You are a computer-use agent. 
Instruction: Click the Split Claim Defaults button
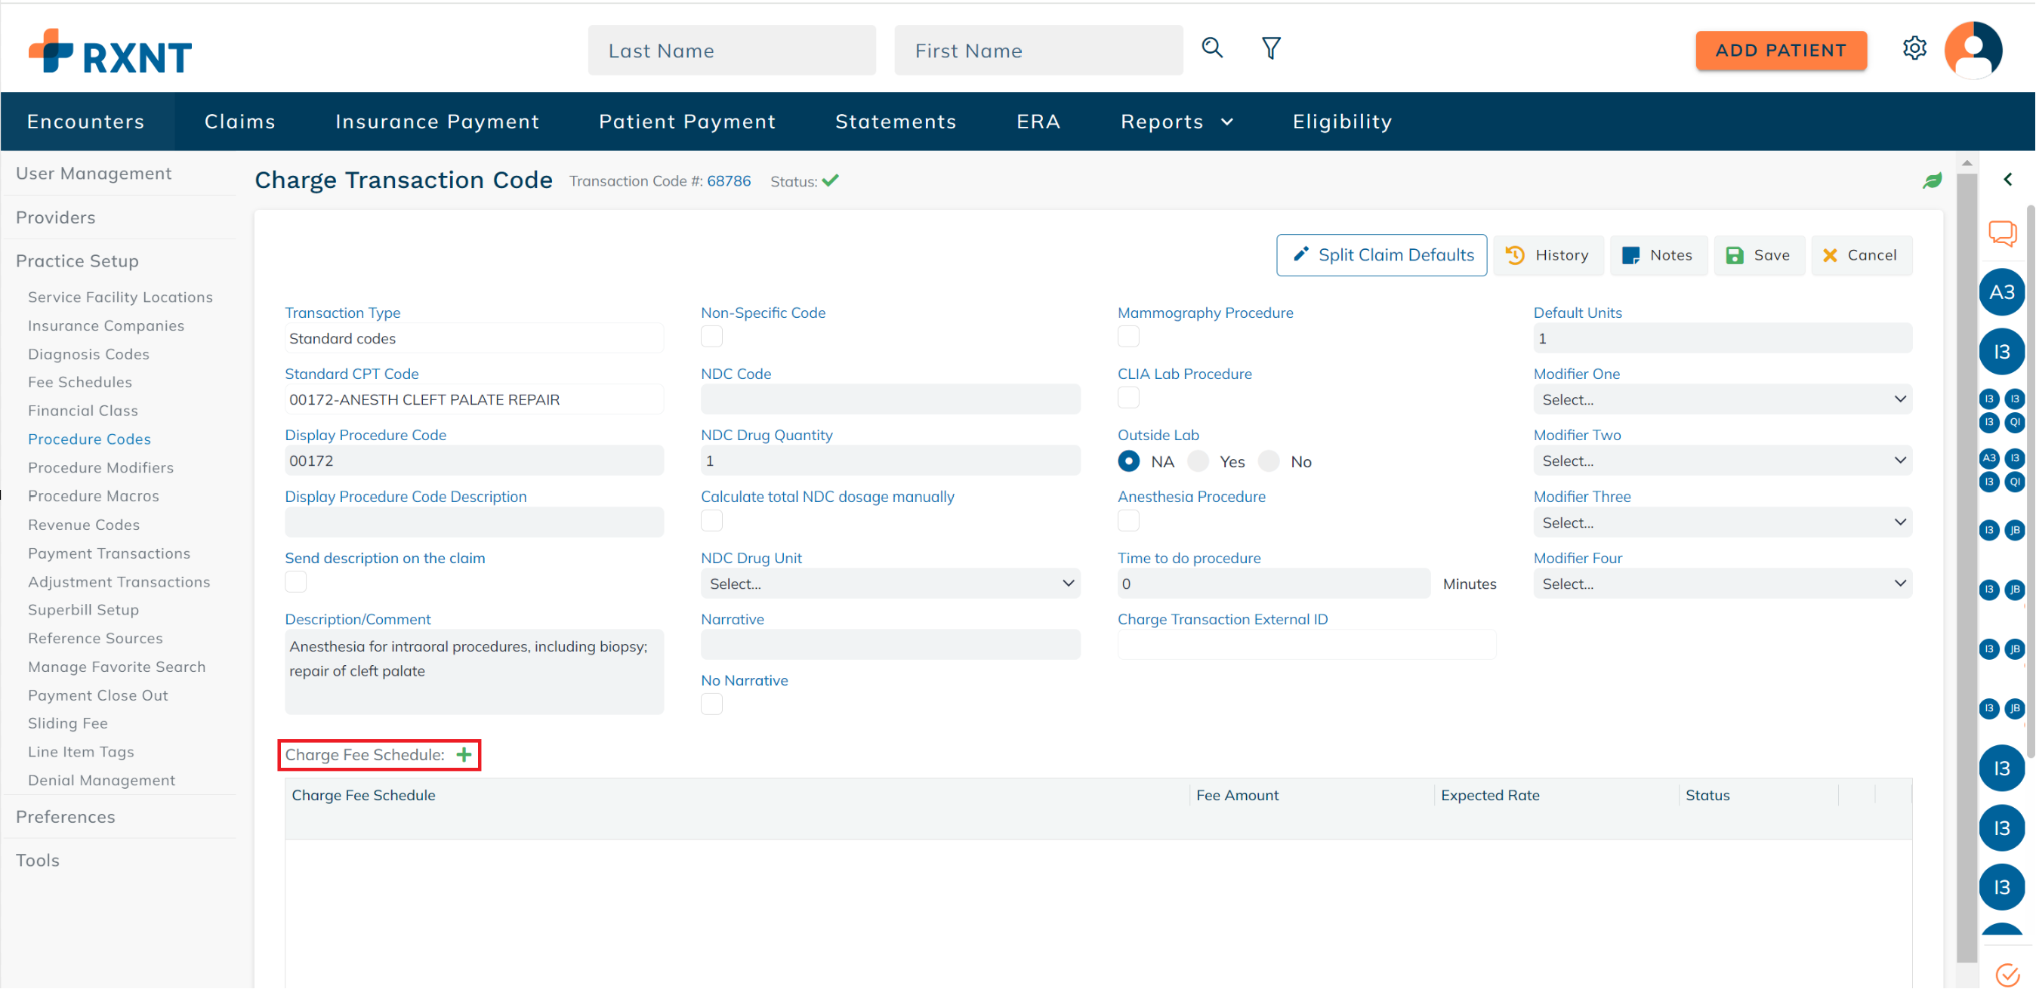[x=1380, y=254]
